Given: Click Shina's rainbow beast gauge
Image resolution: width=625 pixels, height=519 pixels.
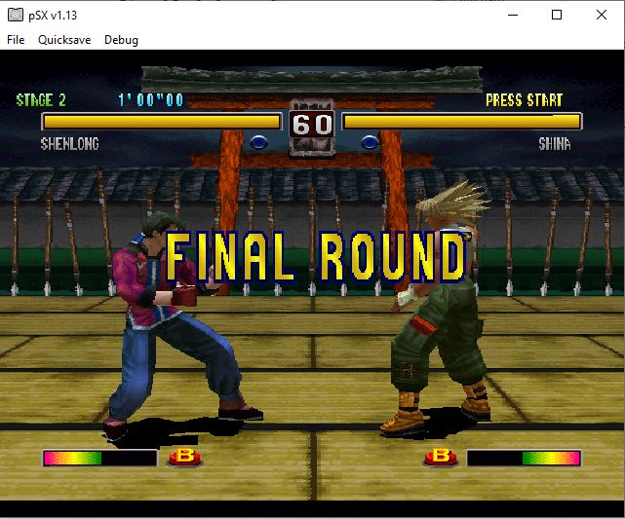Looking at the screenshot, I should click(x=524, y=458).
